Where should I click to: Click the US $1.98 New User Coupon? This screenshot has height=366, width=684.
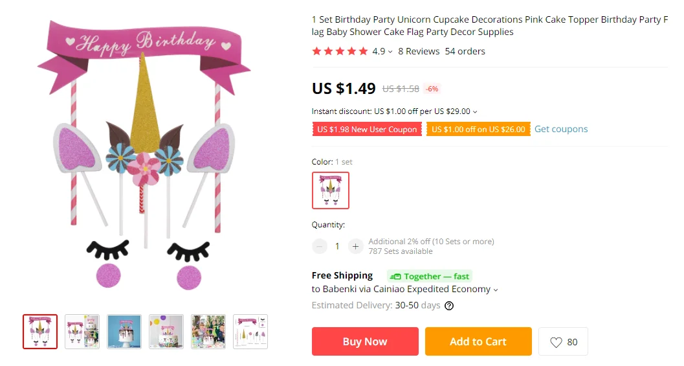(367, 129)
